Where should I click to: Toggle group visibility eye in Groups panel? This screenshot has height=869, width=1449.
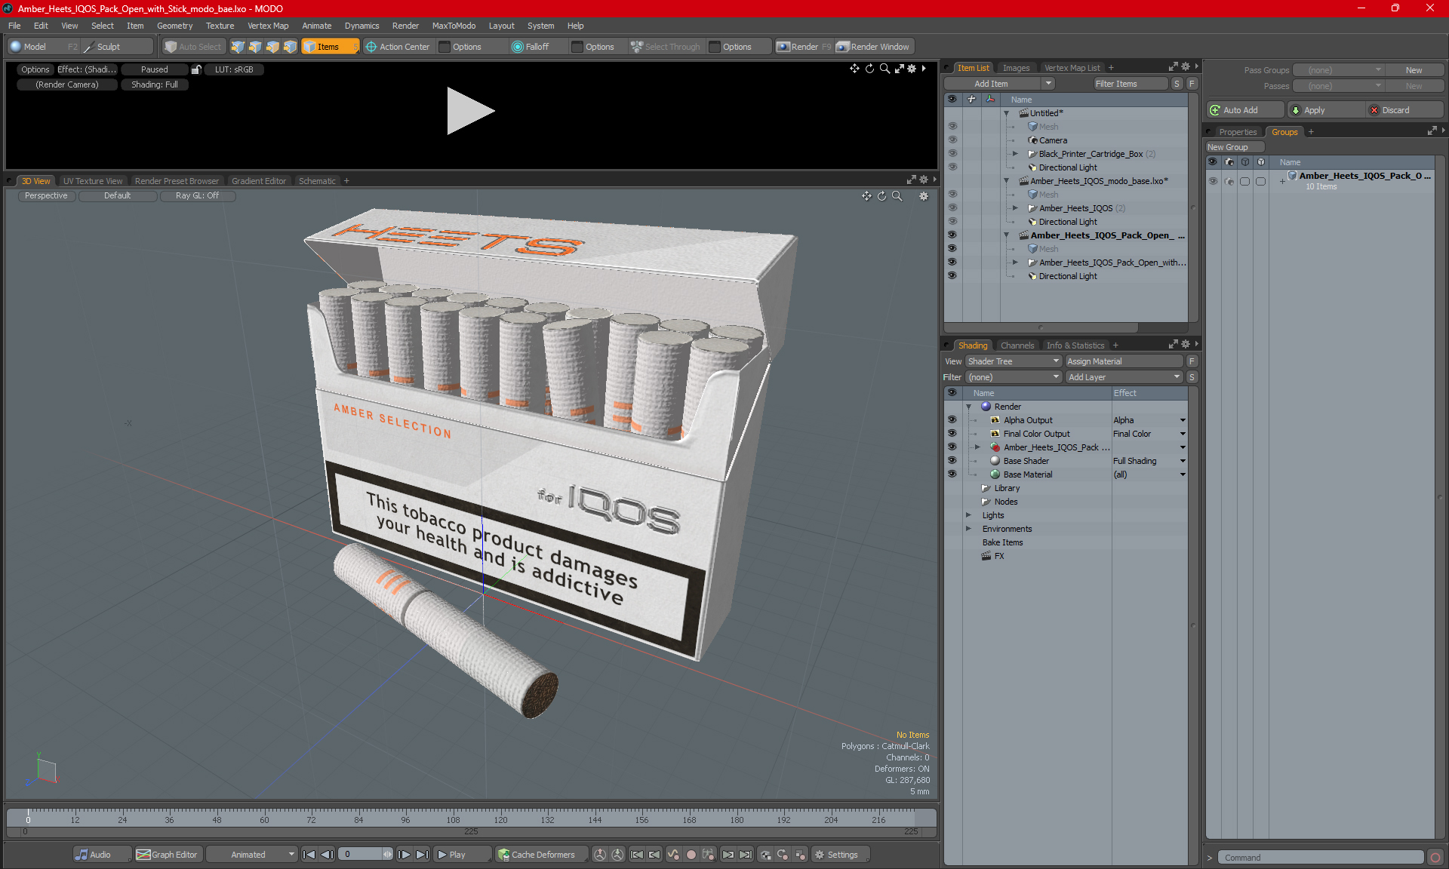point(1213,181)
